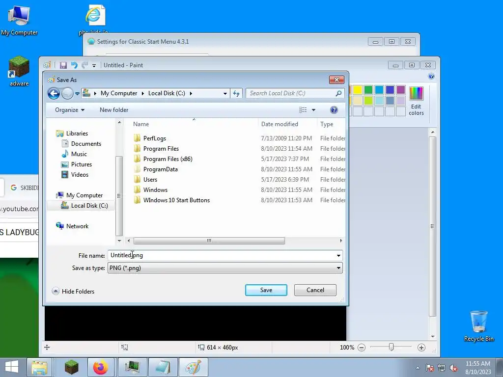Open Firefox from the taskbar
This screenshot has width=503, height=377.
click(x=100, y=367)
